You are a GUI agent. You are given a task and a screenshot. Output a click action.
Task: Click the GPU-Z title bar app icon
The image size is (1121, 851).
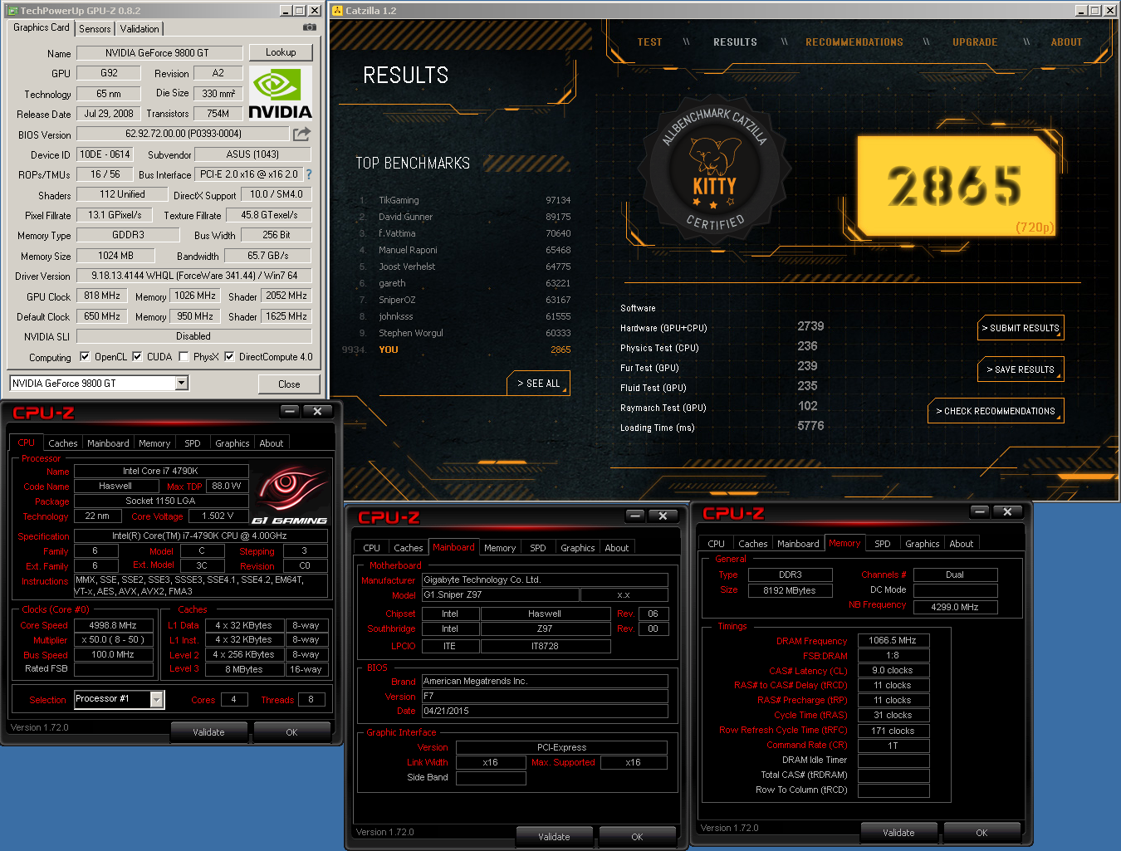[12, 11]
